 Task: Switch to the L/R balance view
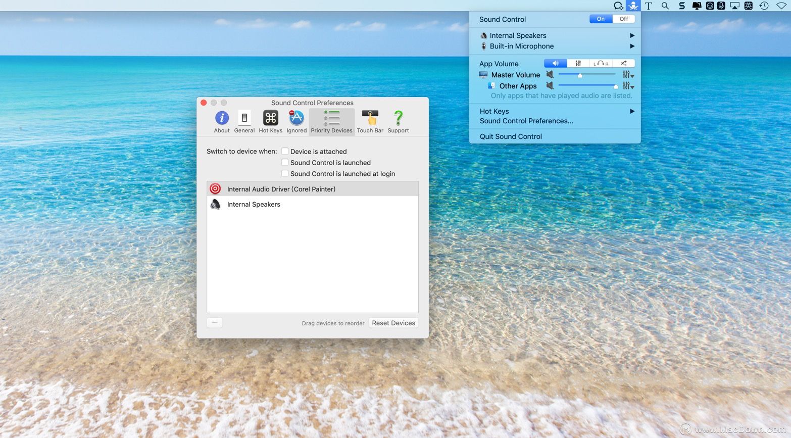click(x=601, y=63)
